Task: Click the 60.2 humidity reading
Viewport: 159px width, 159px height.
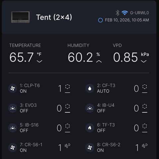Action: coord(80,57)
